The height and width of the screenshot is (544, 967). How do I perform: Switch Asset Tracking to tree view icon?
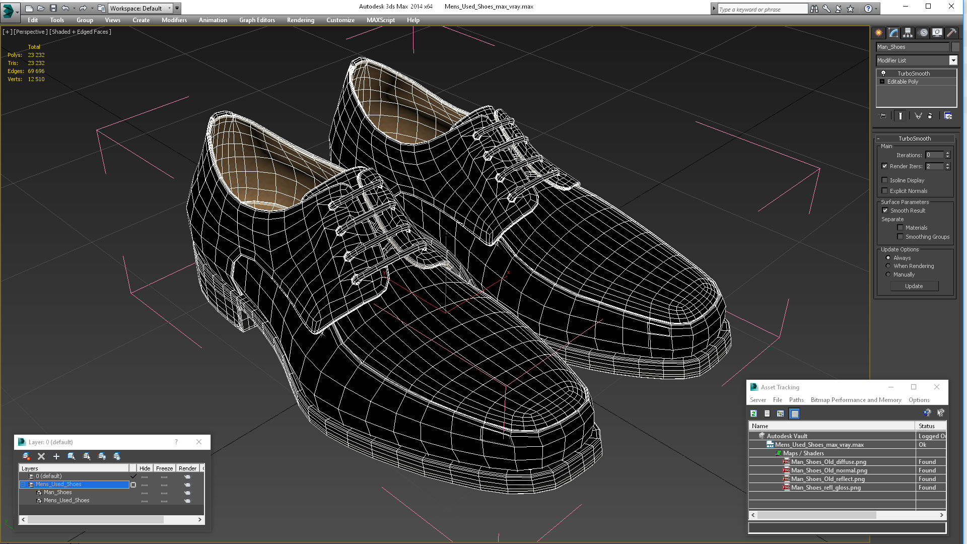[x=781, y=414]
